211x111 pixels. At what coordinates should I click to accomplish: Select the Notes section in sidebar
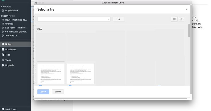(x=8, y=44)
